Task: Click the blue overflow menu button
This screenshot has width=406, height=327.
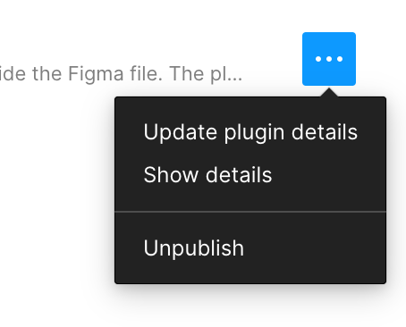Action: 329,59
